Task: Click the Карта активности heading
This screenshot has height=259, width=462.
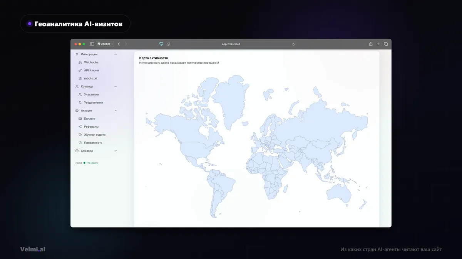Action: (x=154, y=58)
